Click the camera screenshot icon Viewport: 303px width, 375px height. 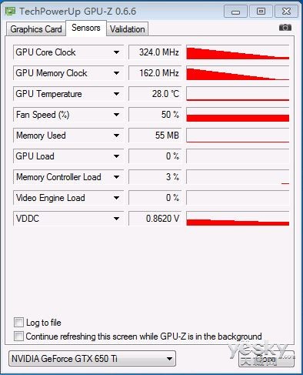click(x=285, y=28)
